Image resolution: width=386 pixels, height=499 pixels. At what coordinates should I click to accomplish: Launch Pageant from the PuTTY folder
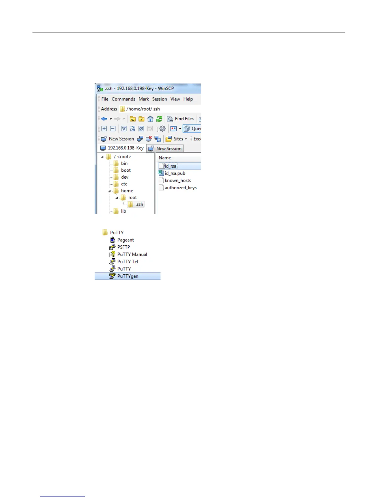122,240
